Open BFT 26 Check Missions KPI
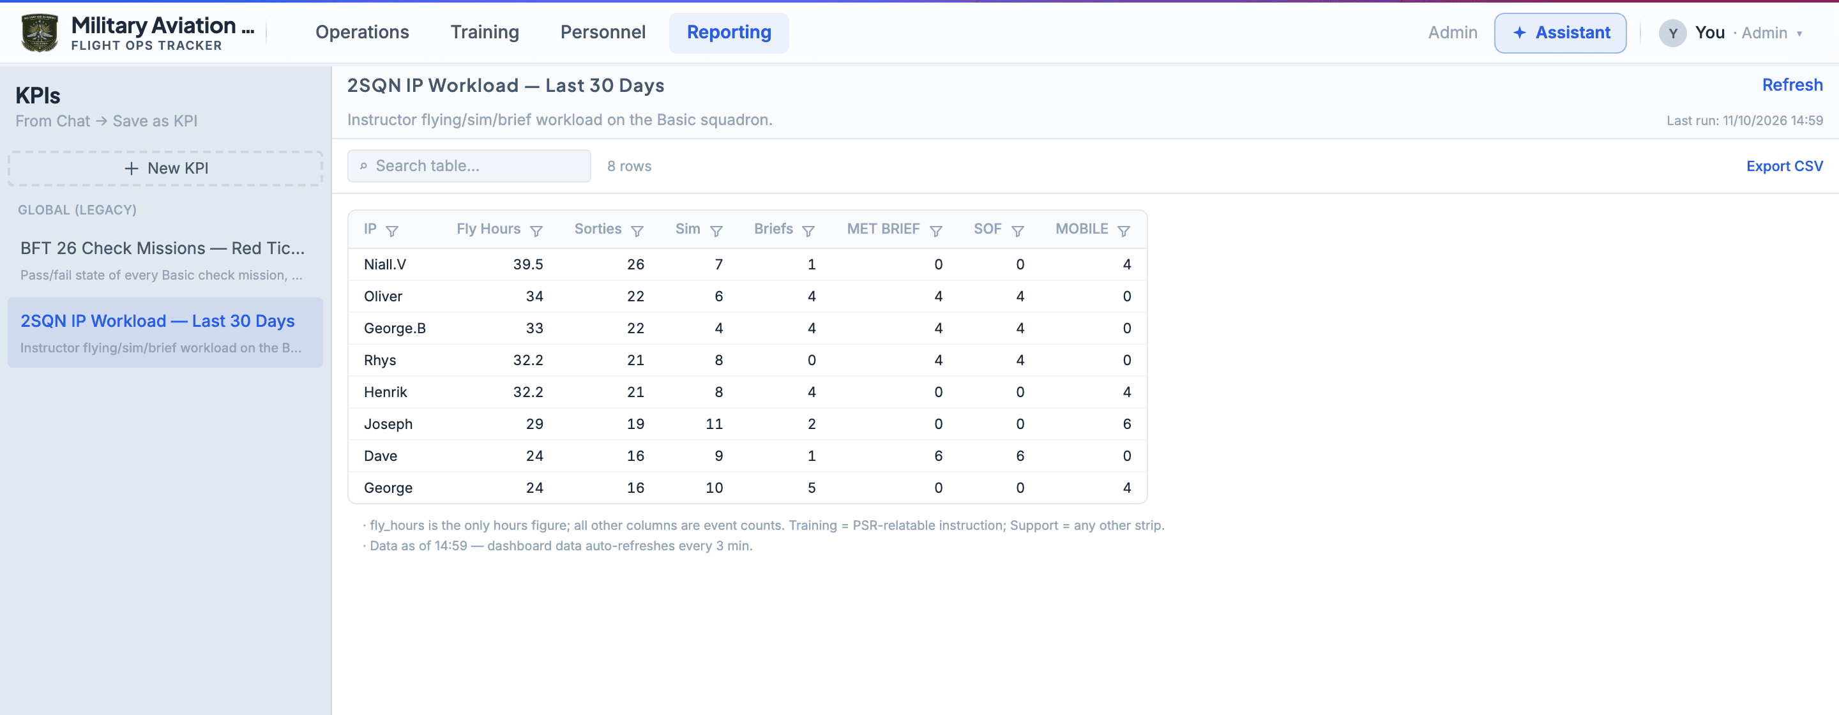This screenshot has width=1839, height=715. (x=165, y=260)
